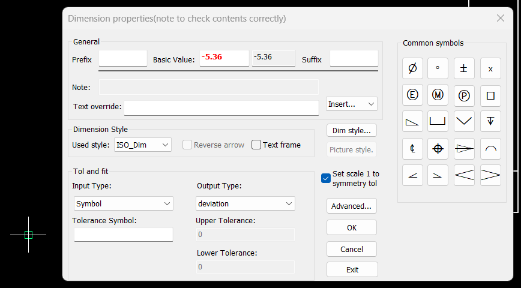
Task: Enable the Text frame checkbox
Action: point(256,145)
